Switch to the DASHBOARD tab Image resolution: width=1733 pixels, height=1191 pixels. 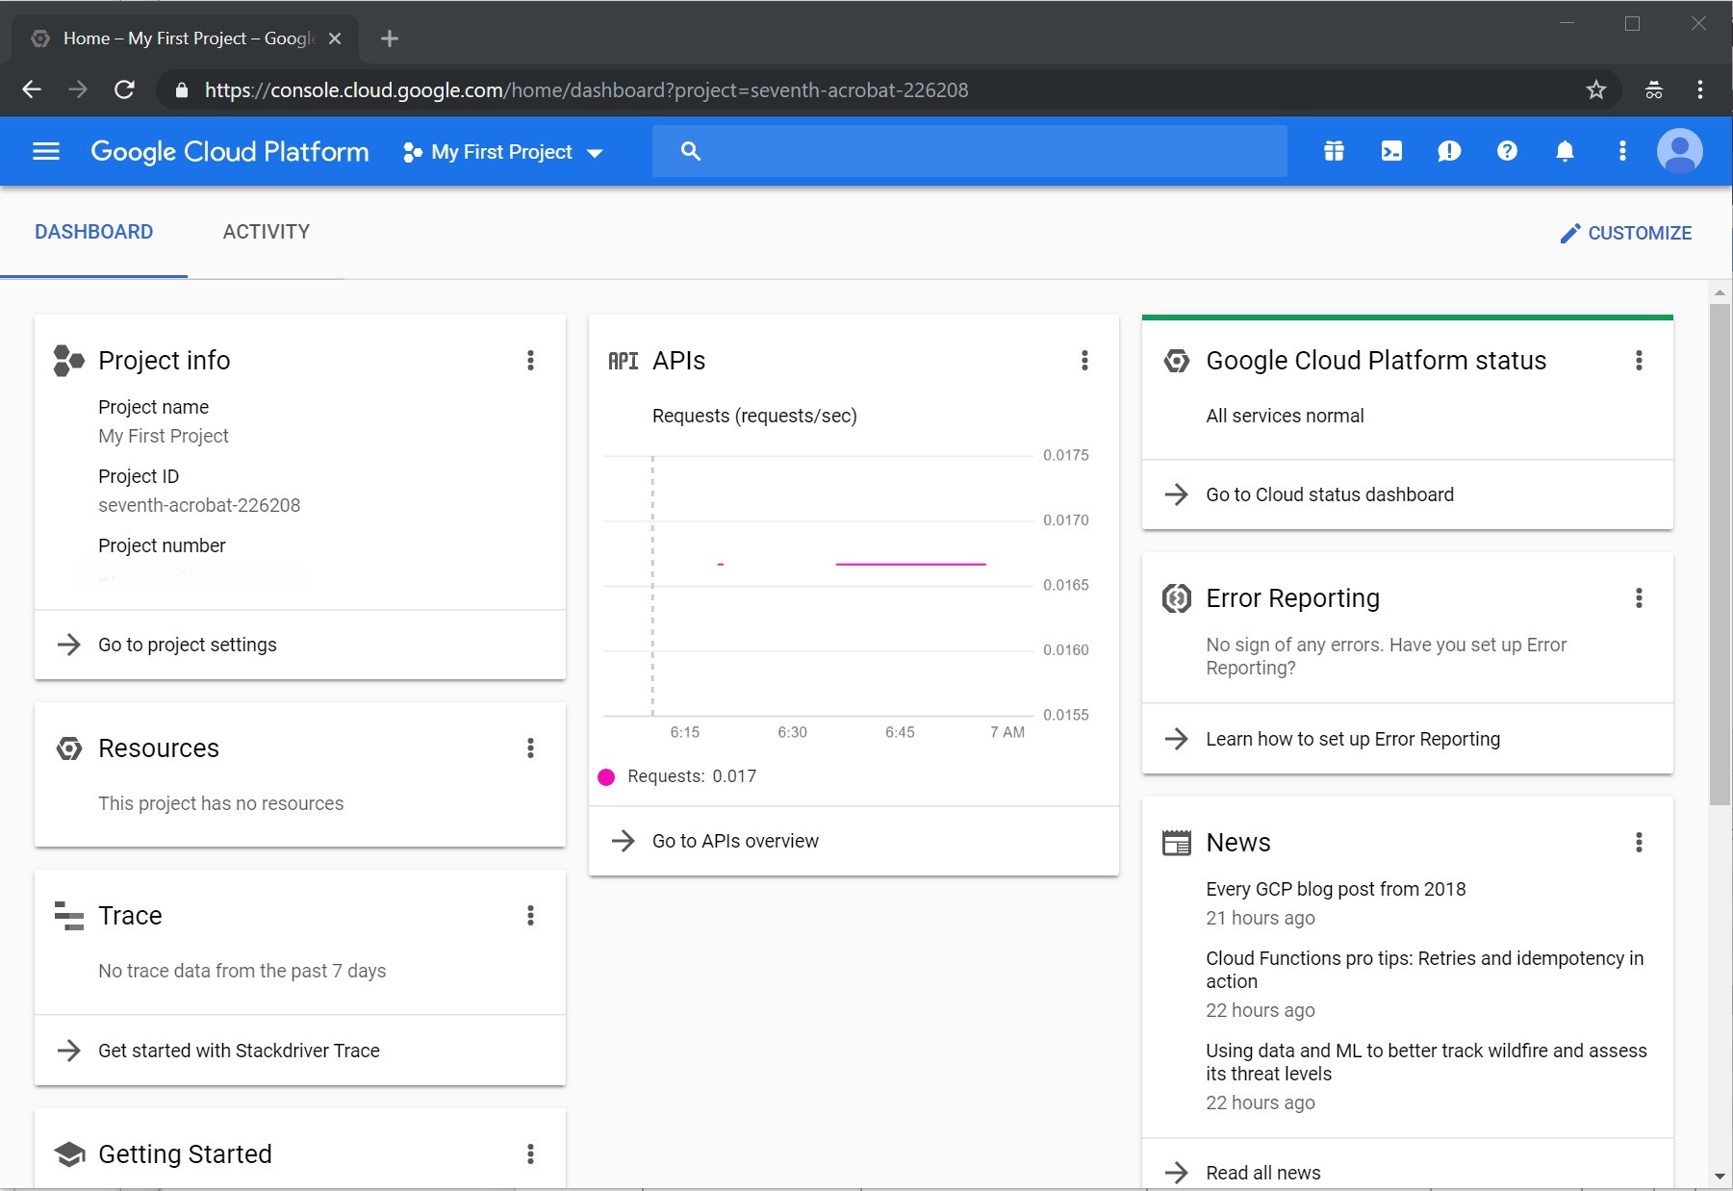click(x=93, y=232)
